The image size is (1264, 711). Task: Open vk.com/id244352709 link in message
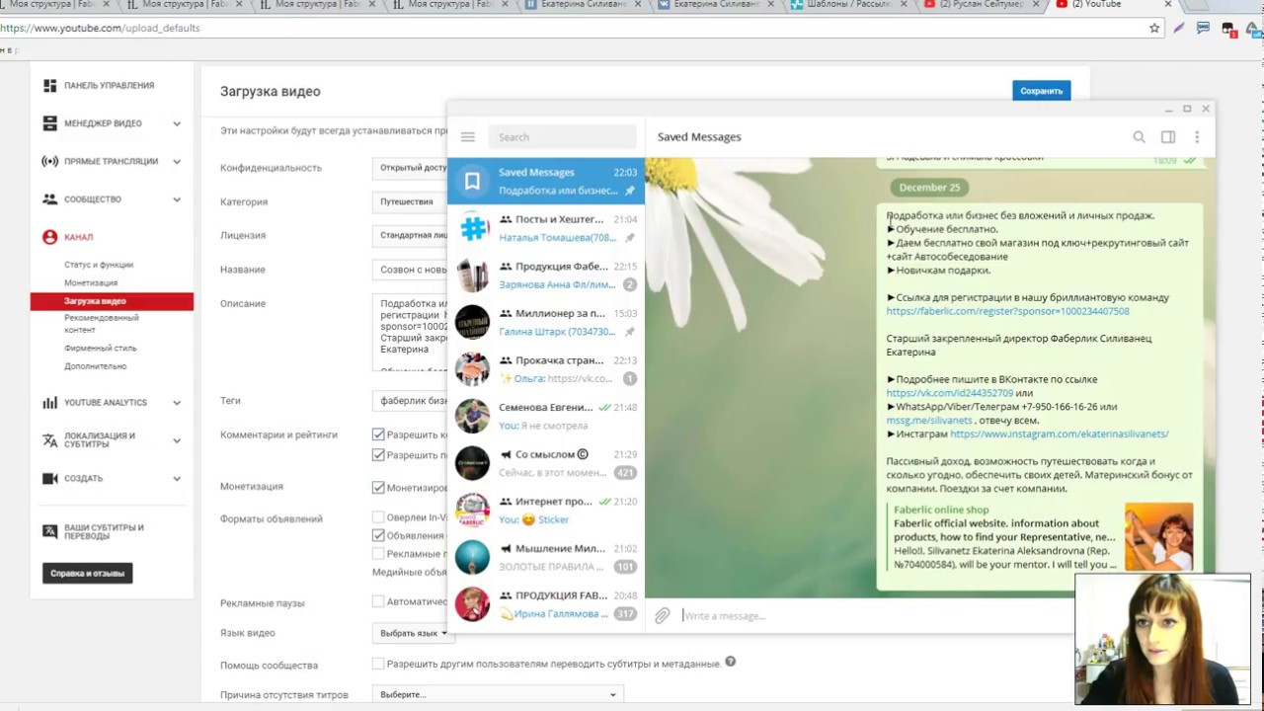949,393
